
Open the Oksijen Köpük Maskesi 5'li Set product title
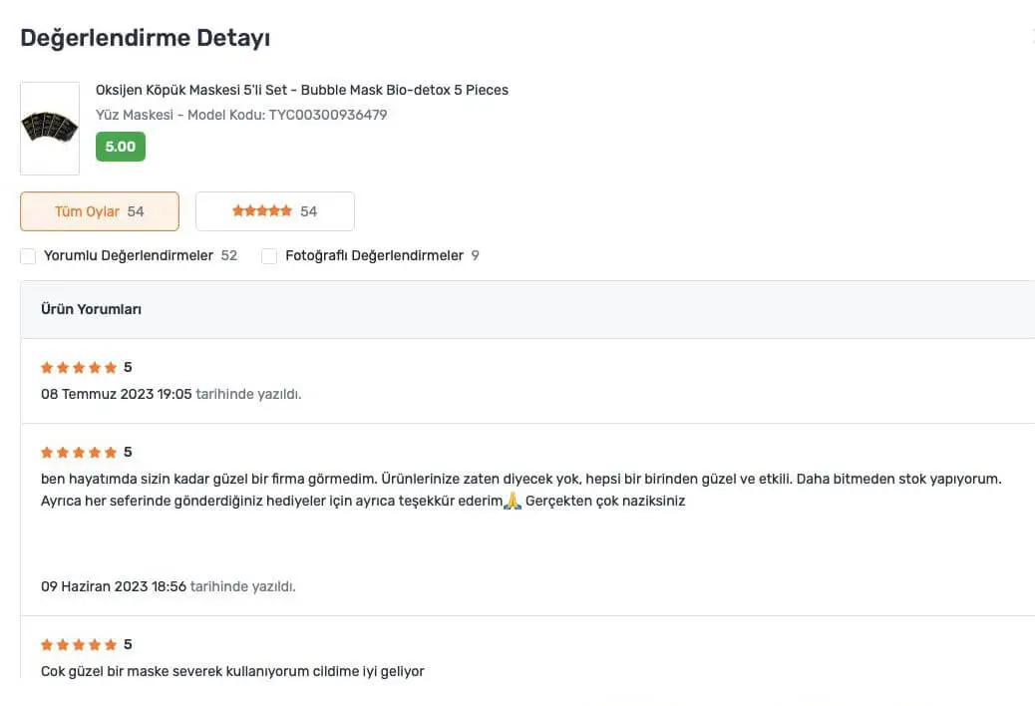point(301,90)
